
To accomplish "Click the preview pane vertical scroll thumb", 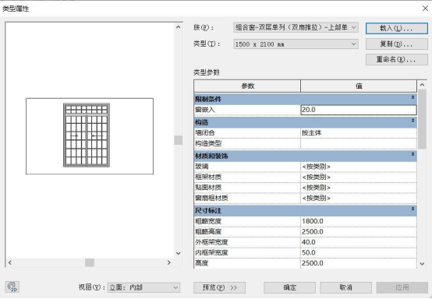I will [x=179, y=140].
